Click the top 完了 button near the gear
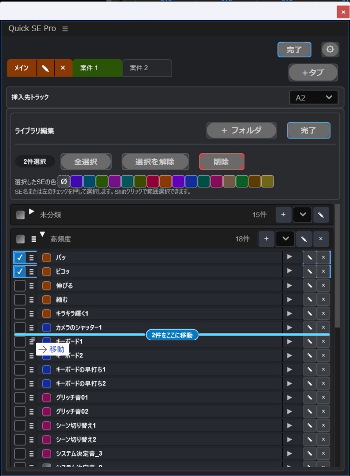Screen dimensions: 350x476 pos(294,49)
